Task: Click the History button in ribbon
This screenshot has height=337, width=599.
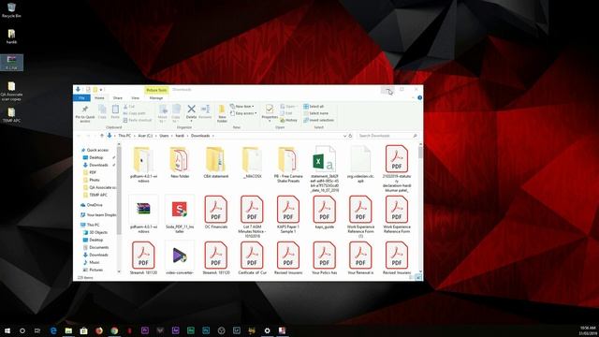Action: (288, 120)
